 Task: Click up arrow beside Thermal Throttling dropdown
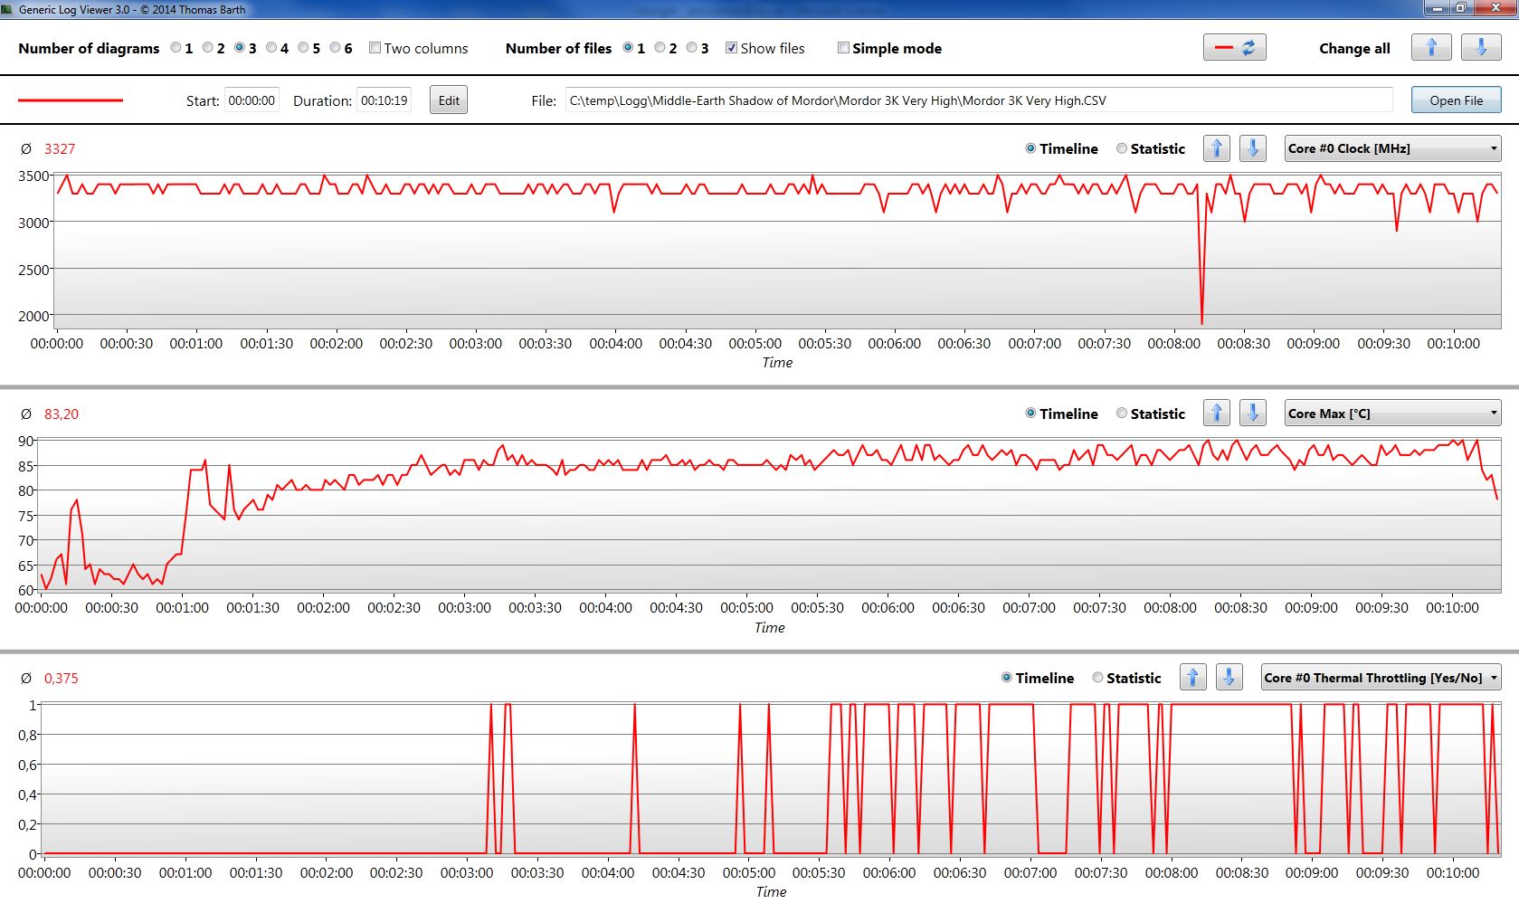pyautogui.click(x=1193, y=678)
